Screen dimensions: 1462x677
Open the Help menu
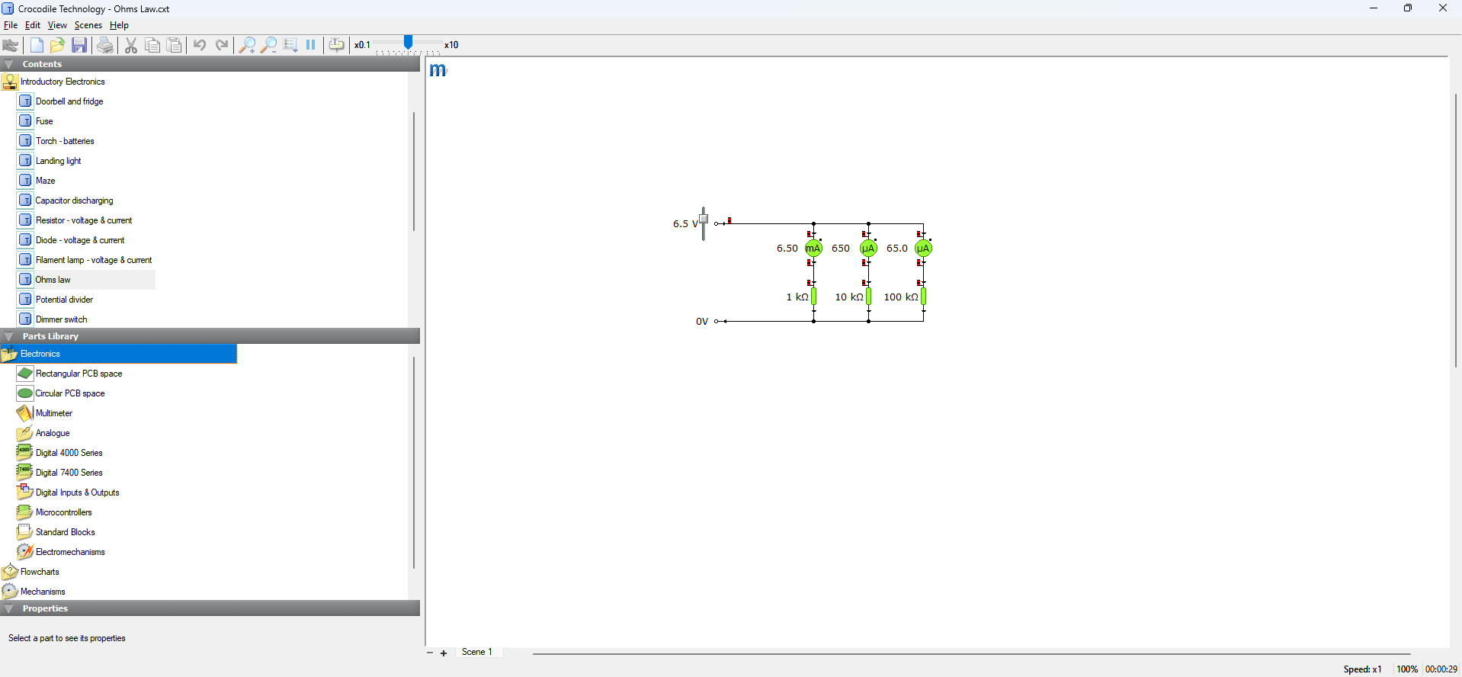pos(120,25)
